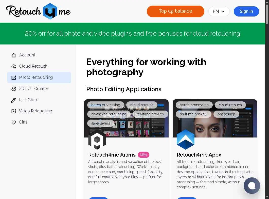
Task: Click Apex 'cloud retouch' tag
Action: click(x=230, y=105)
